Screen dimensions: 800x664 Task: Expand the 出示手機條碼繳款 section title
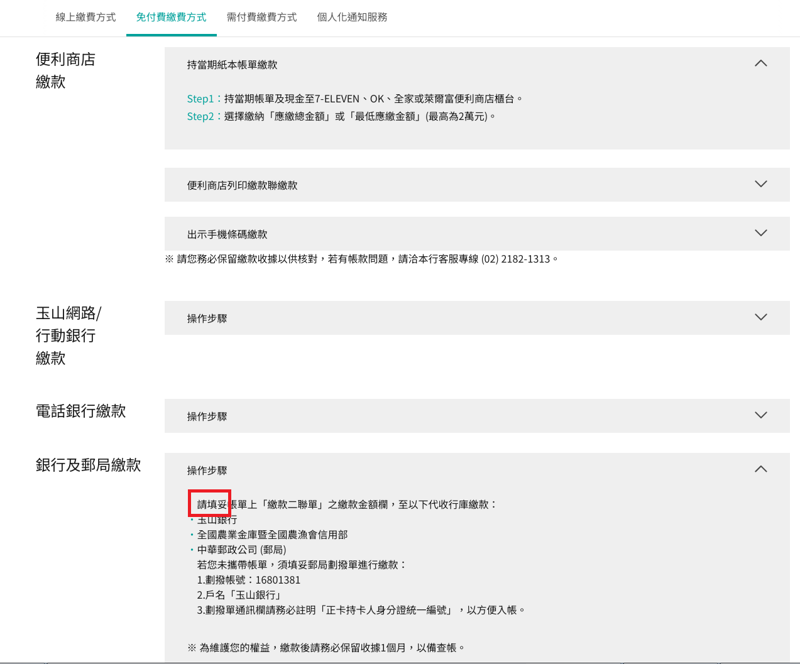pyautogui.click(x=227, y=234)
